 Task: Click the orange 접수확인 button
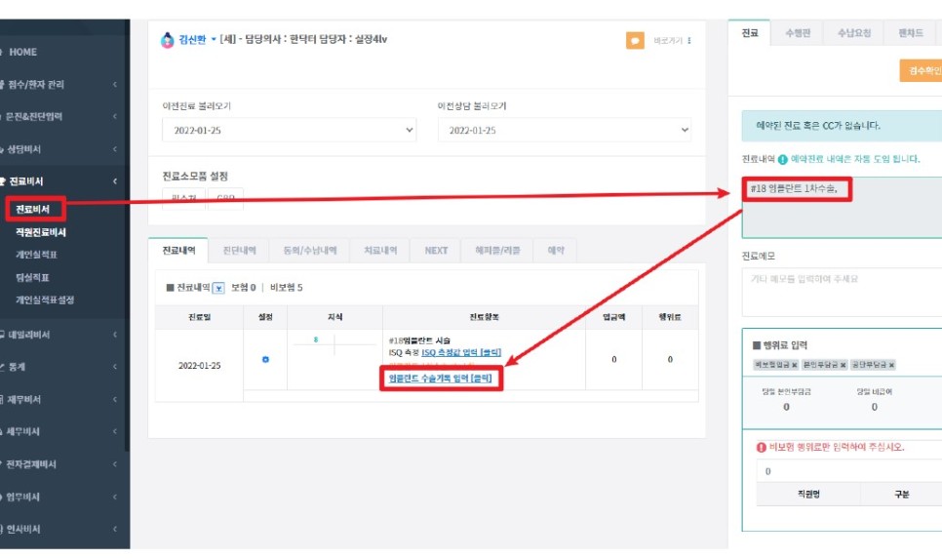(922, 70)
